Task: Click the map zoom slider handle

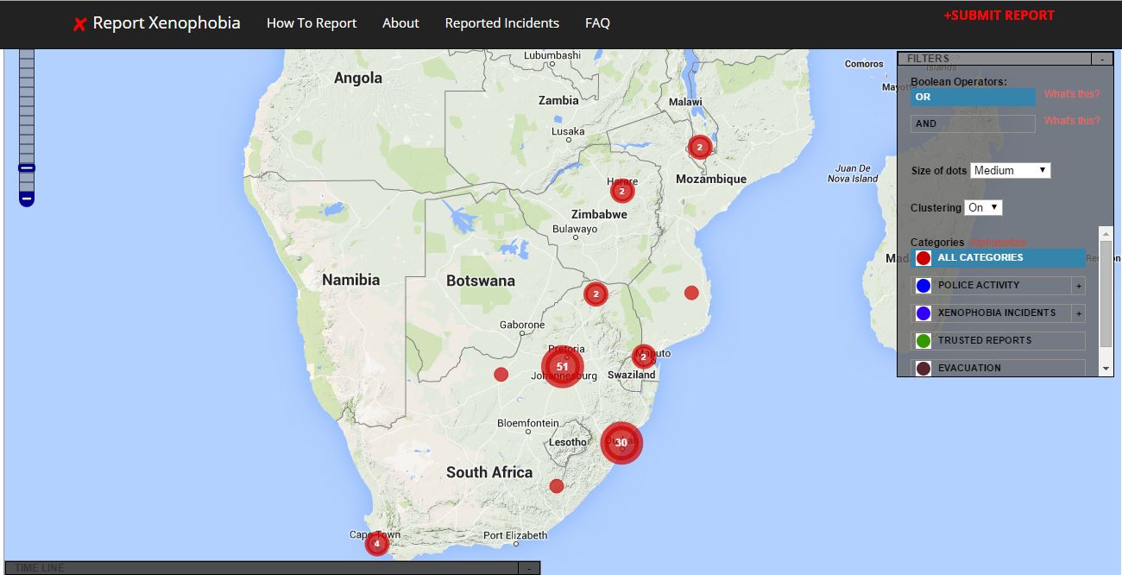Action: click(27, 168)
